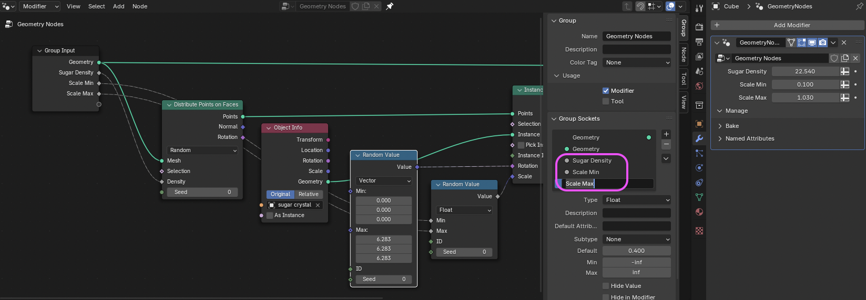This screenshot has height=300, width=866.
Task: Open the Node menu
Action: 140,6
